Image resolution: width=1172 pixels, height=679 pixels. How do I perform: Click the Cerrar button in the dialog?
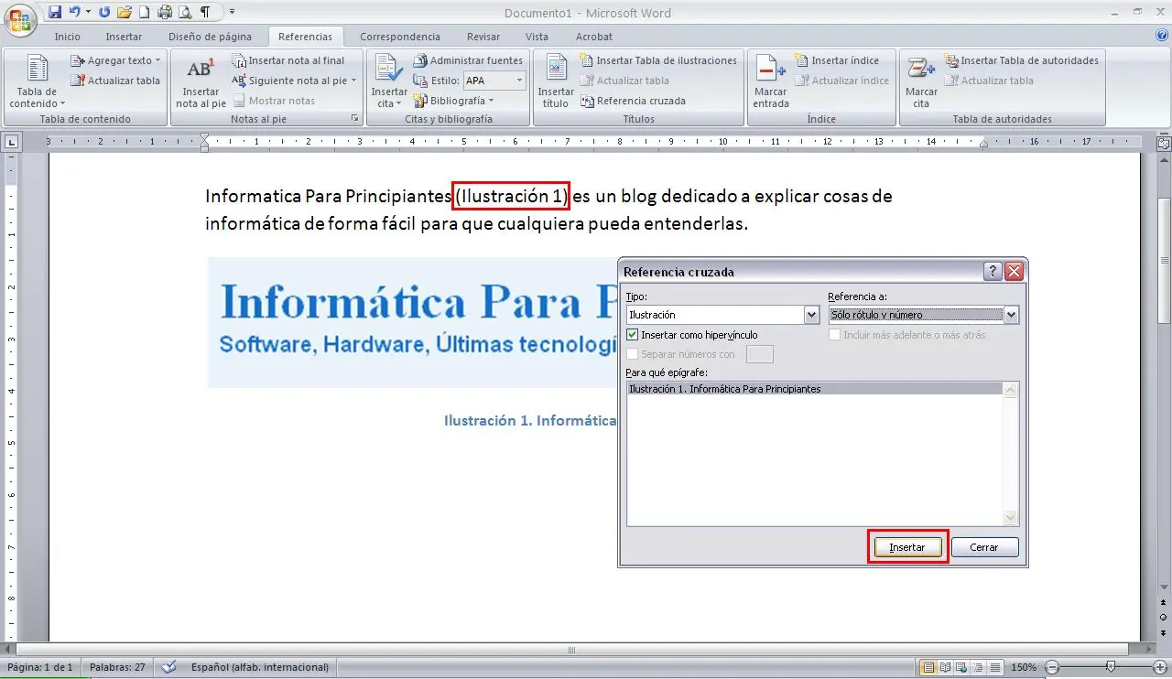(x=984, y=547)
